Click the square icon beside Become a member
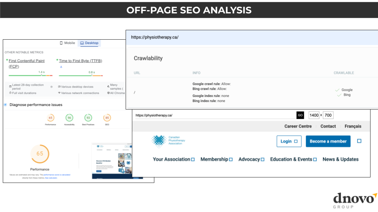The image size is (378, 212). pyautogui.click(x=359, y=141)
